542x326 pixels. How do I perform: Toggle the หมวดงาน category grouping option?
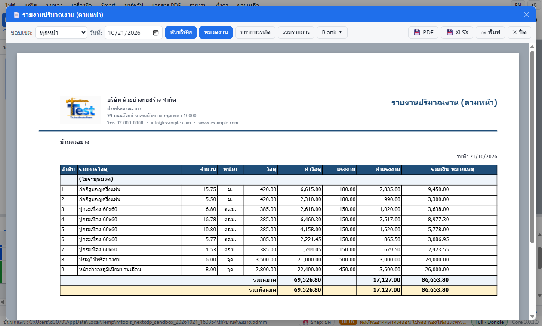click(216, 32)
